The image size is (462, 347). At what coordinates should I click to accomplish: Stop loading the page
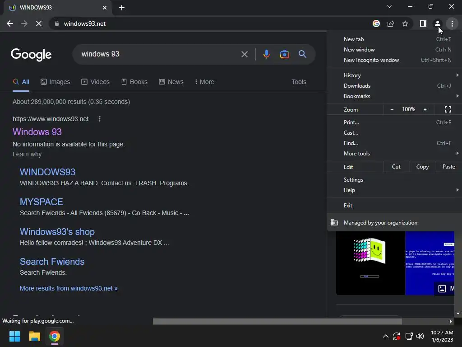click(x=39, y=23)
